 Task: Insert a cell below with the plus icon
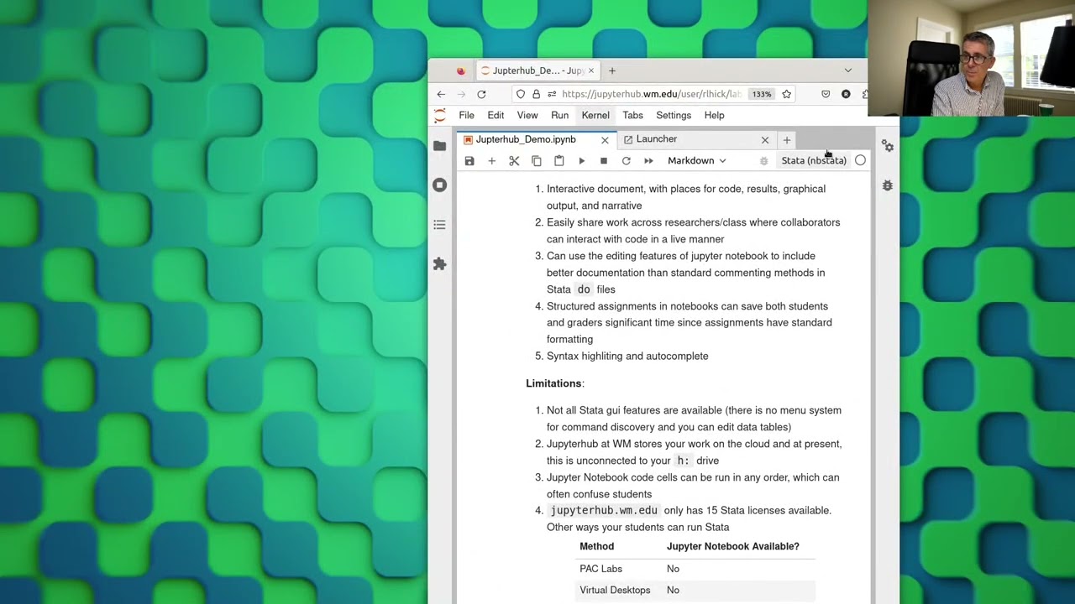(x=491, y=161)
